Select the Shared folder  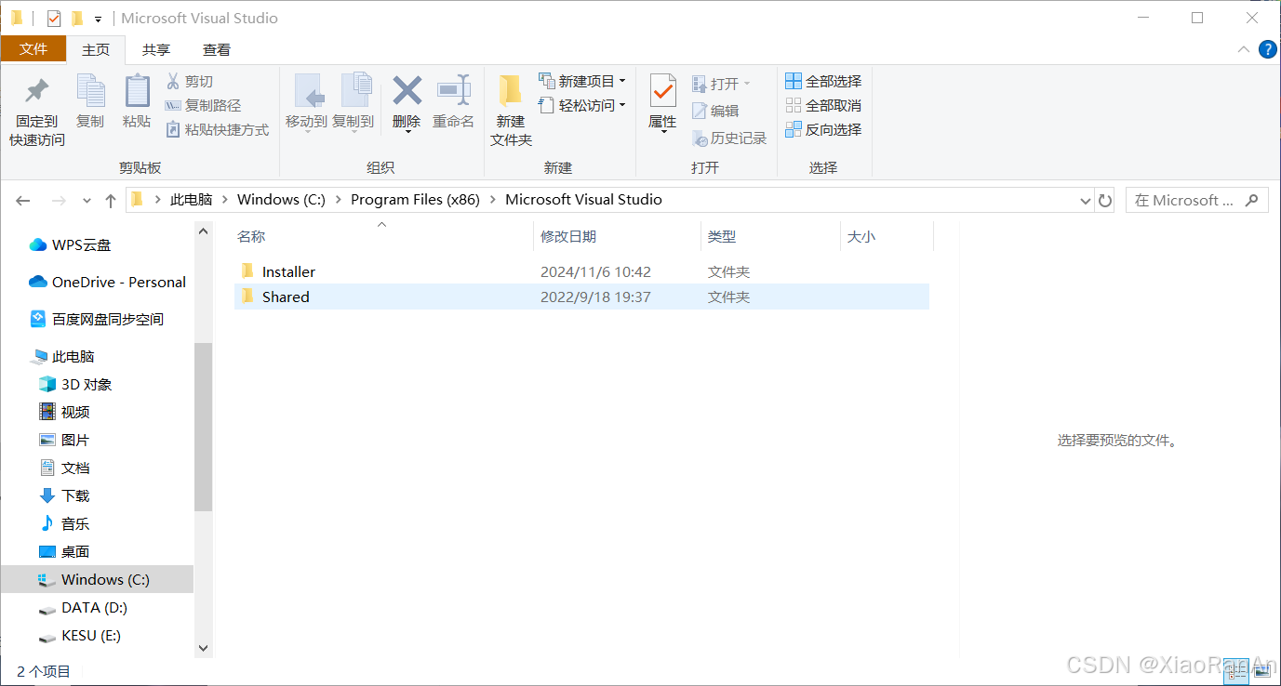pos(581,297)
